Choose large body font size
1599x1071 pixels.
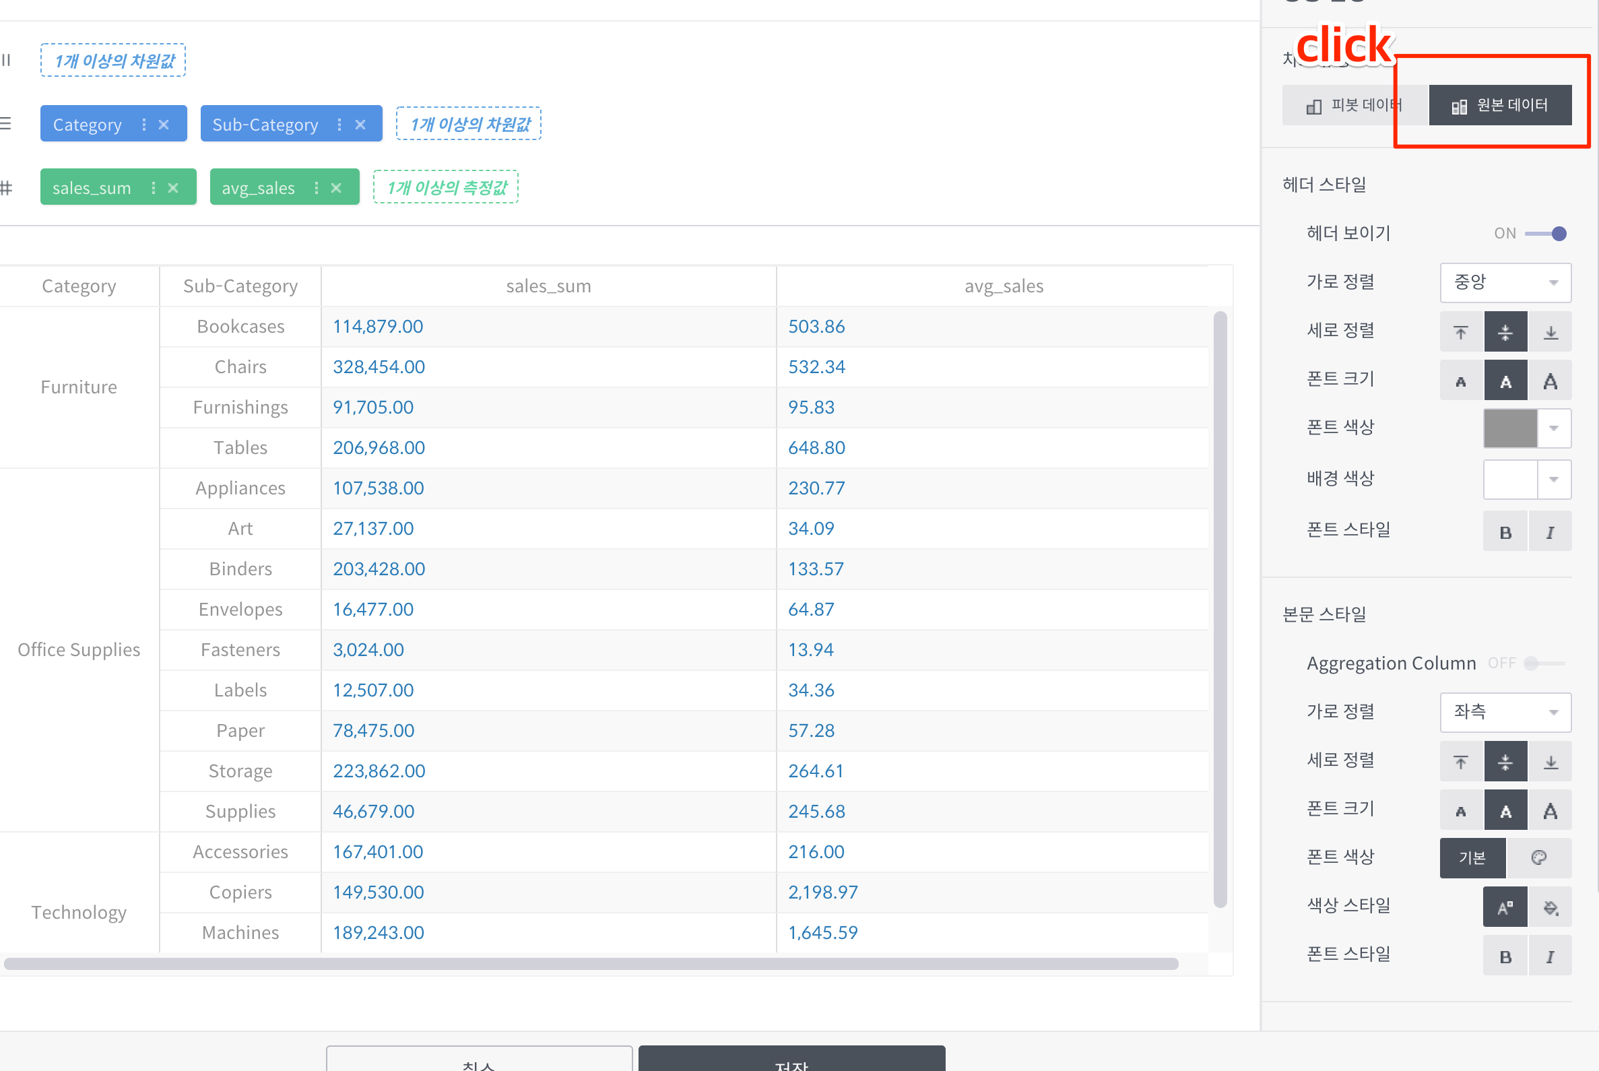click(x=1551, y=810)
